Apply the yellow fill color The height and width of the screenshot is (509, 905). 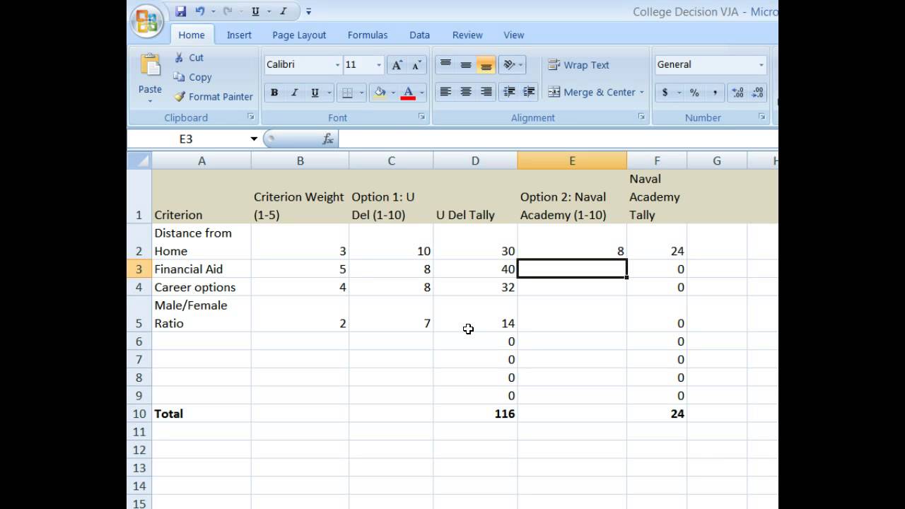[380, 93]
